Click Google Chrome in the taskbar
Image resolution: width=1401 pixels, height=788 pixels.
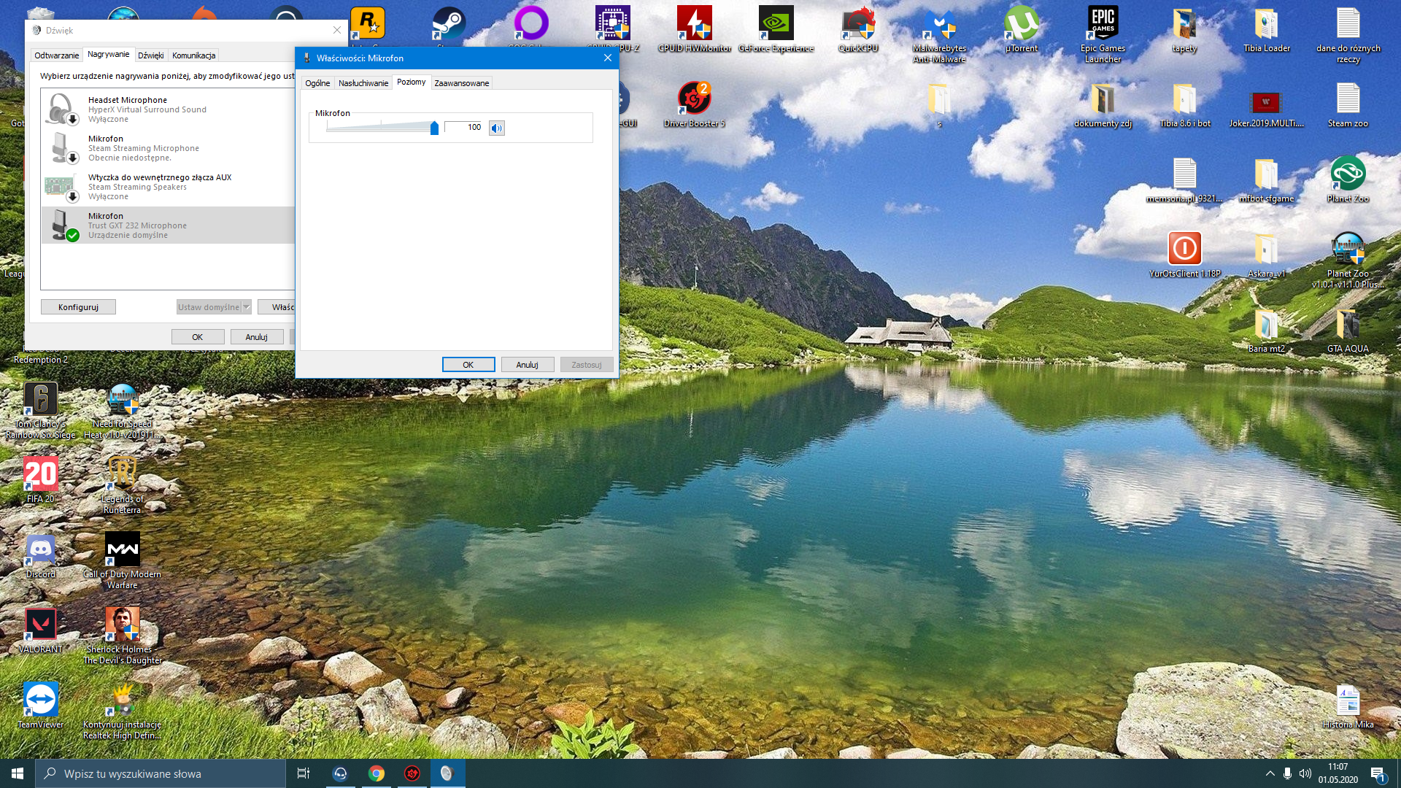(x=377, y=773)
